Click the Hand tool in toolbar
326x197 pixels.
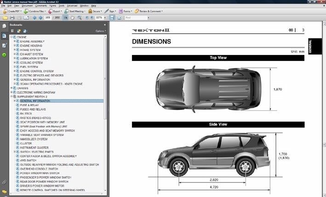click(72, 17)
